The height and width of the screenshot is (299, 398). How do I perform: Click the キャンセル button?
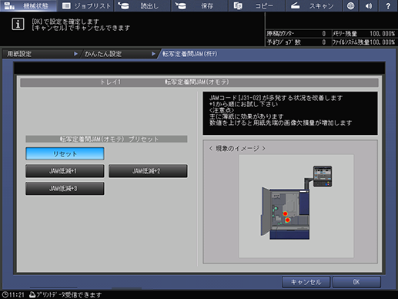(x=306, y=282)
